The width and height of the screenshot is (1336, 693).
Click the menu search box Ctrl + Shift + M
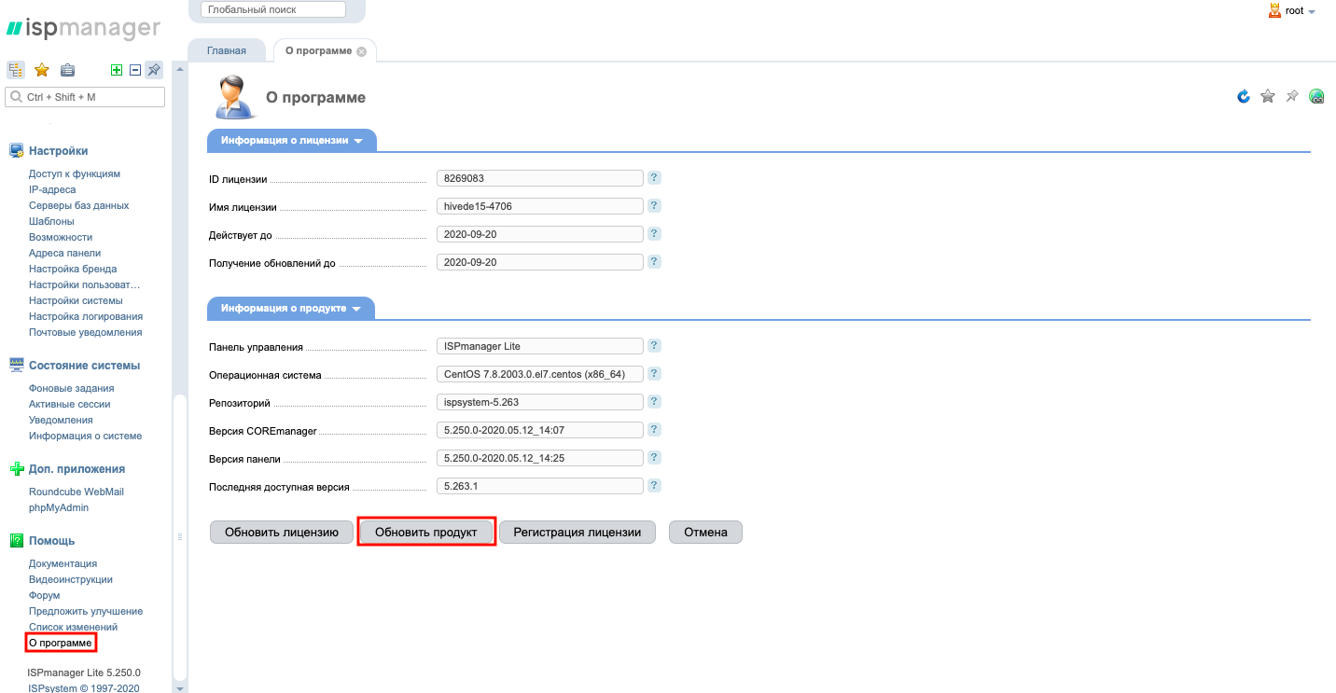(85, 97)
